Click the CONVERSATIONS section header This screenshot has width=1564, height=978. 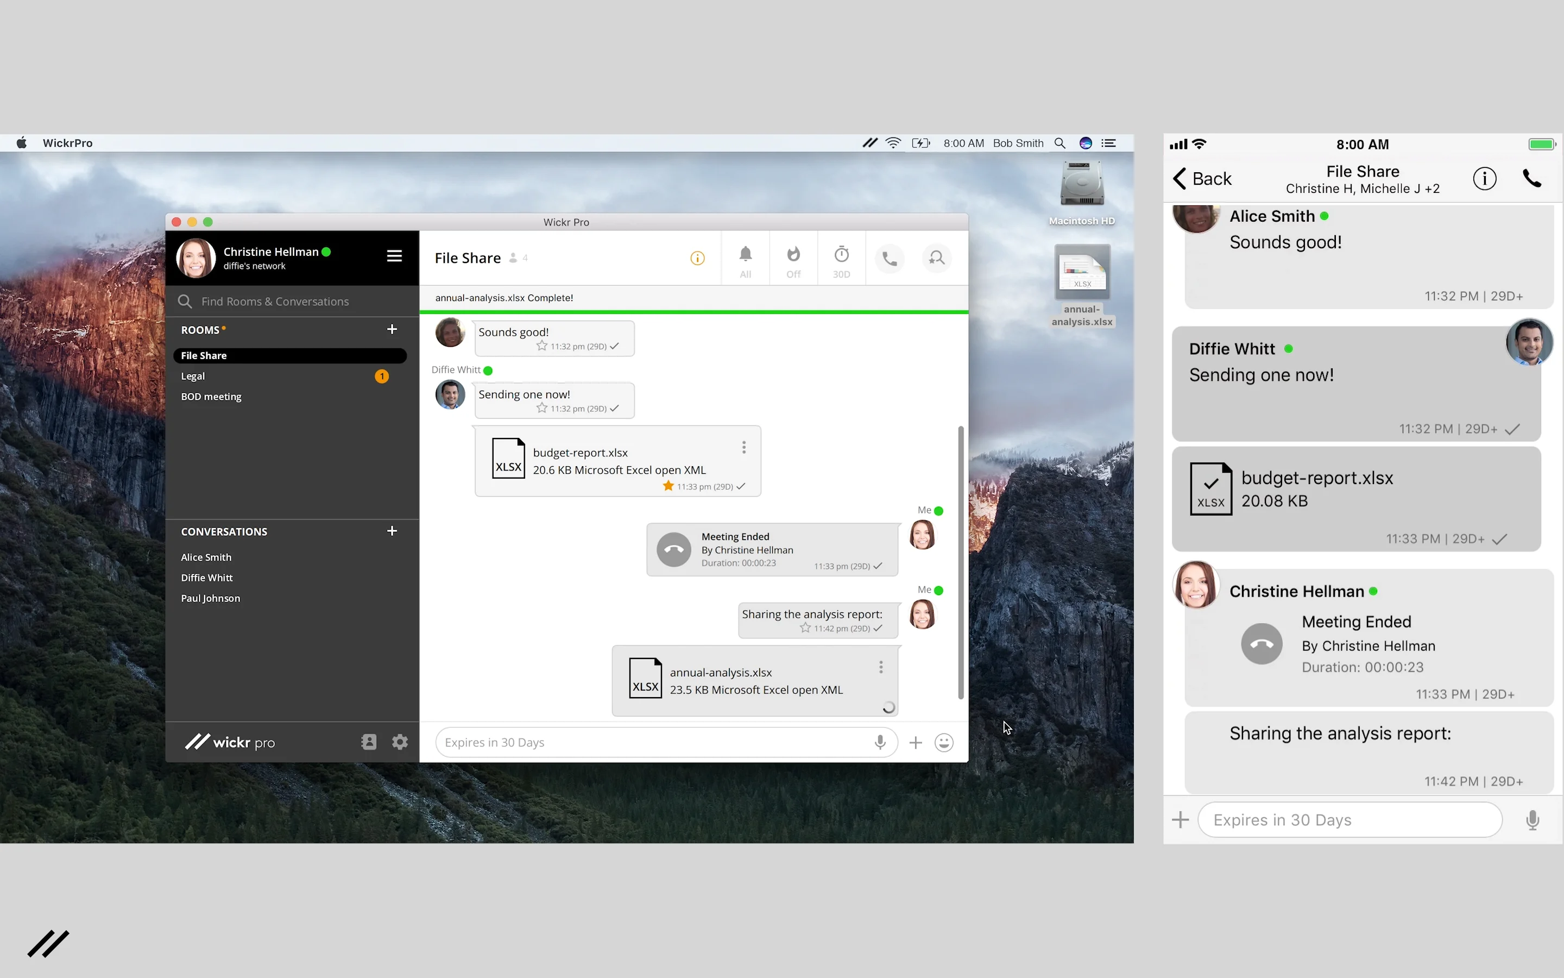coord(224,532)
